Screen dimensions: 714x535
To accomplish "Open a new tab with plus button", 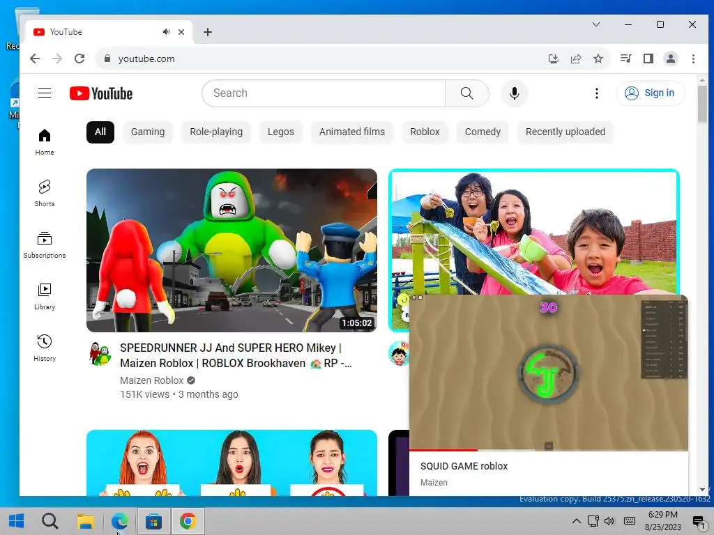I will pos(208,32).
